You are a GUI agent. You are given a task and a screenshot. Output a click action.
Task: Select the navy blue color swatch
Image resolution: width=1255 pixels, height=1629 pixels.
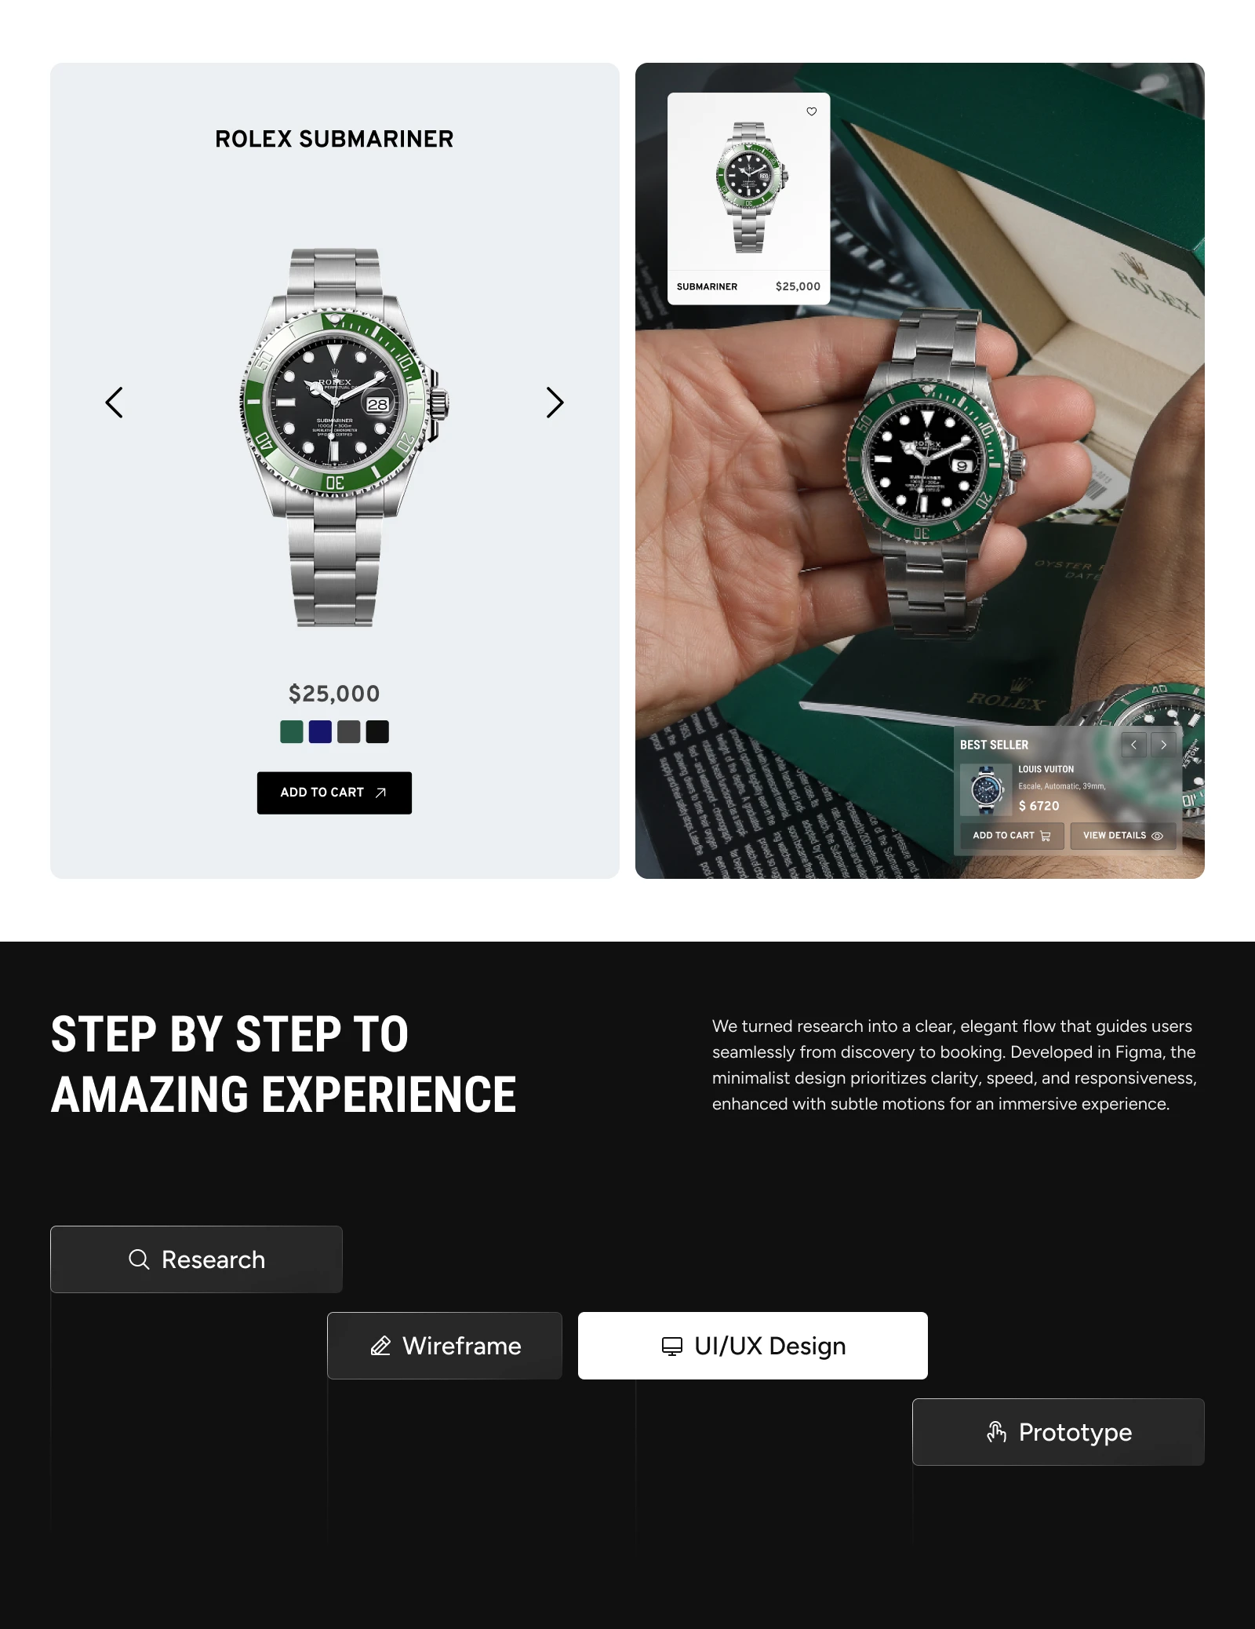coord(320,731)
